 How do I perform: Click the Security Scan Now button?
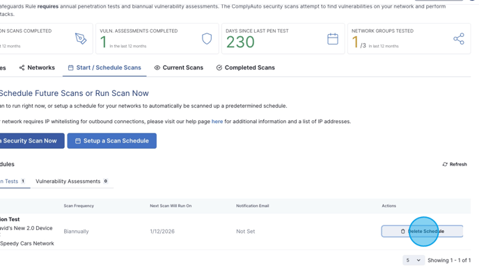point(32,140)
